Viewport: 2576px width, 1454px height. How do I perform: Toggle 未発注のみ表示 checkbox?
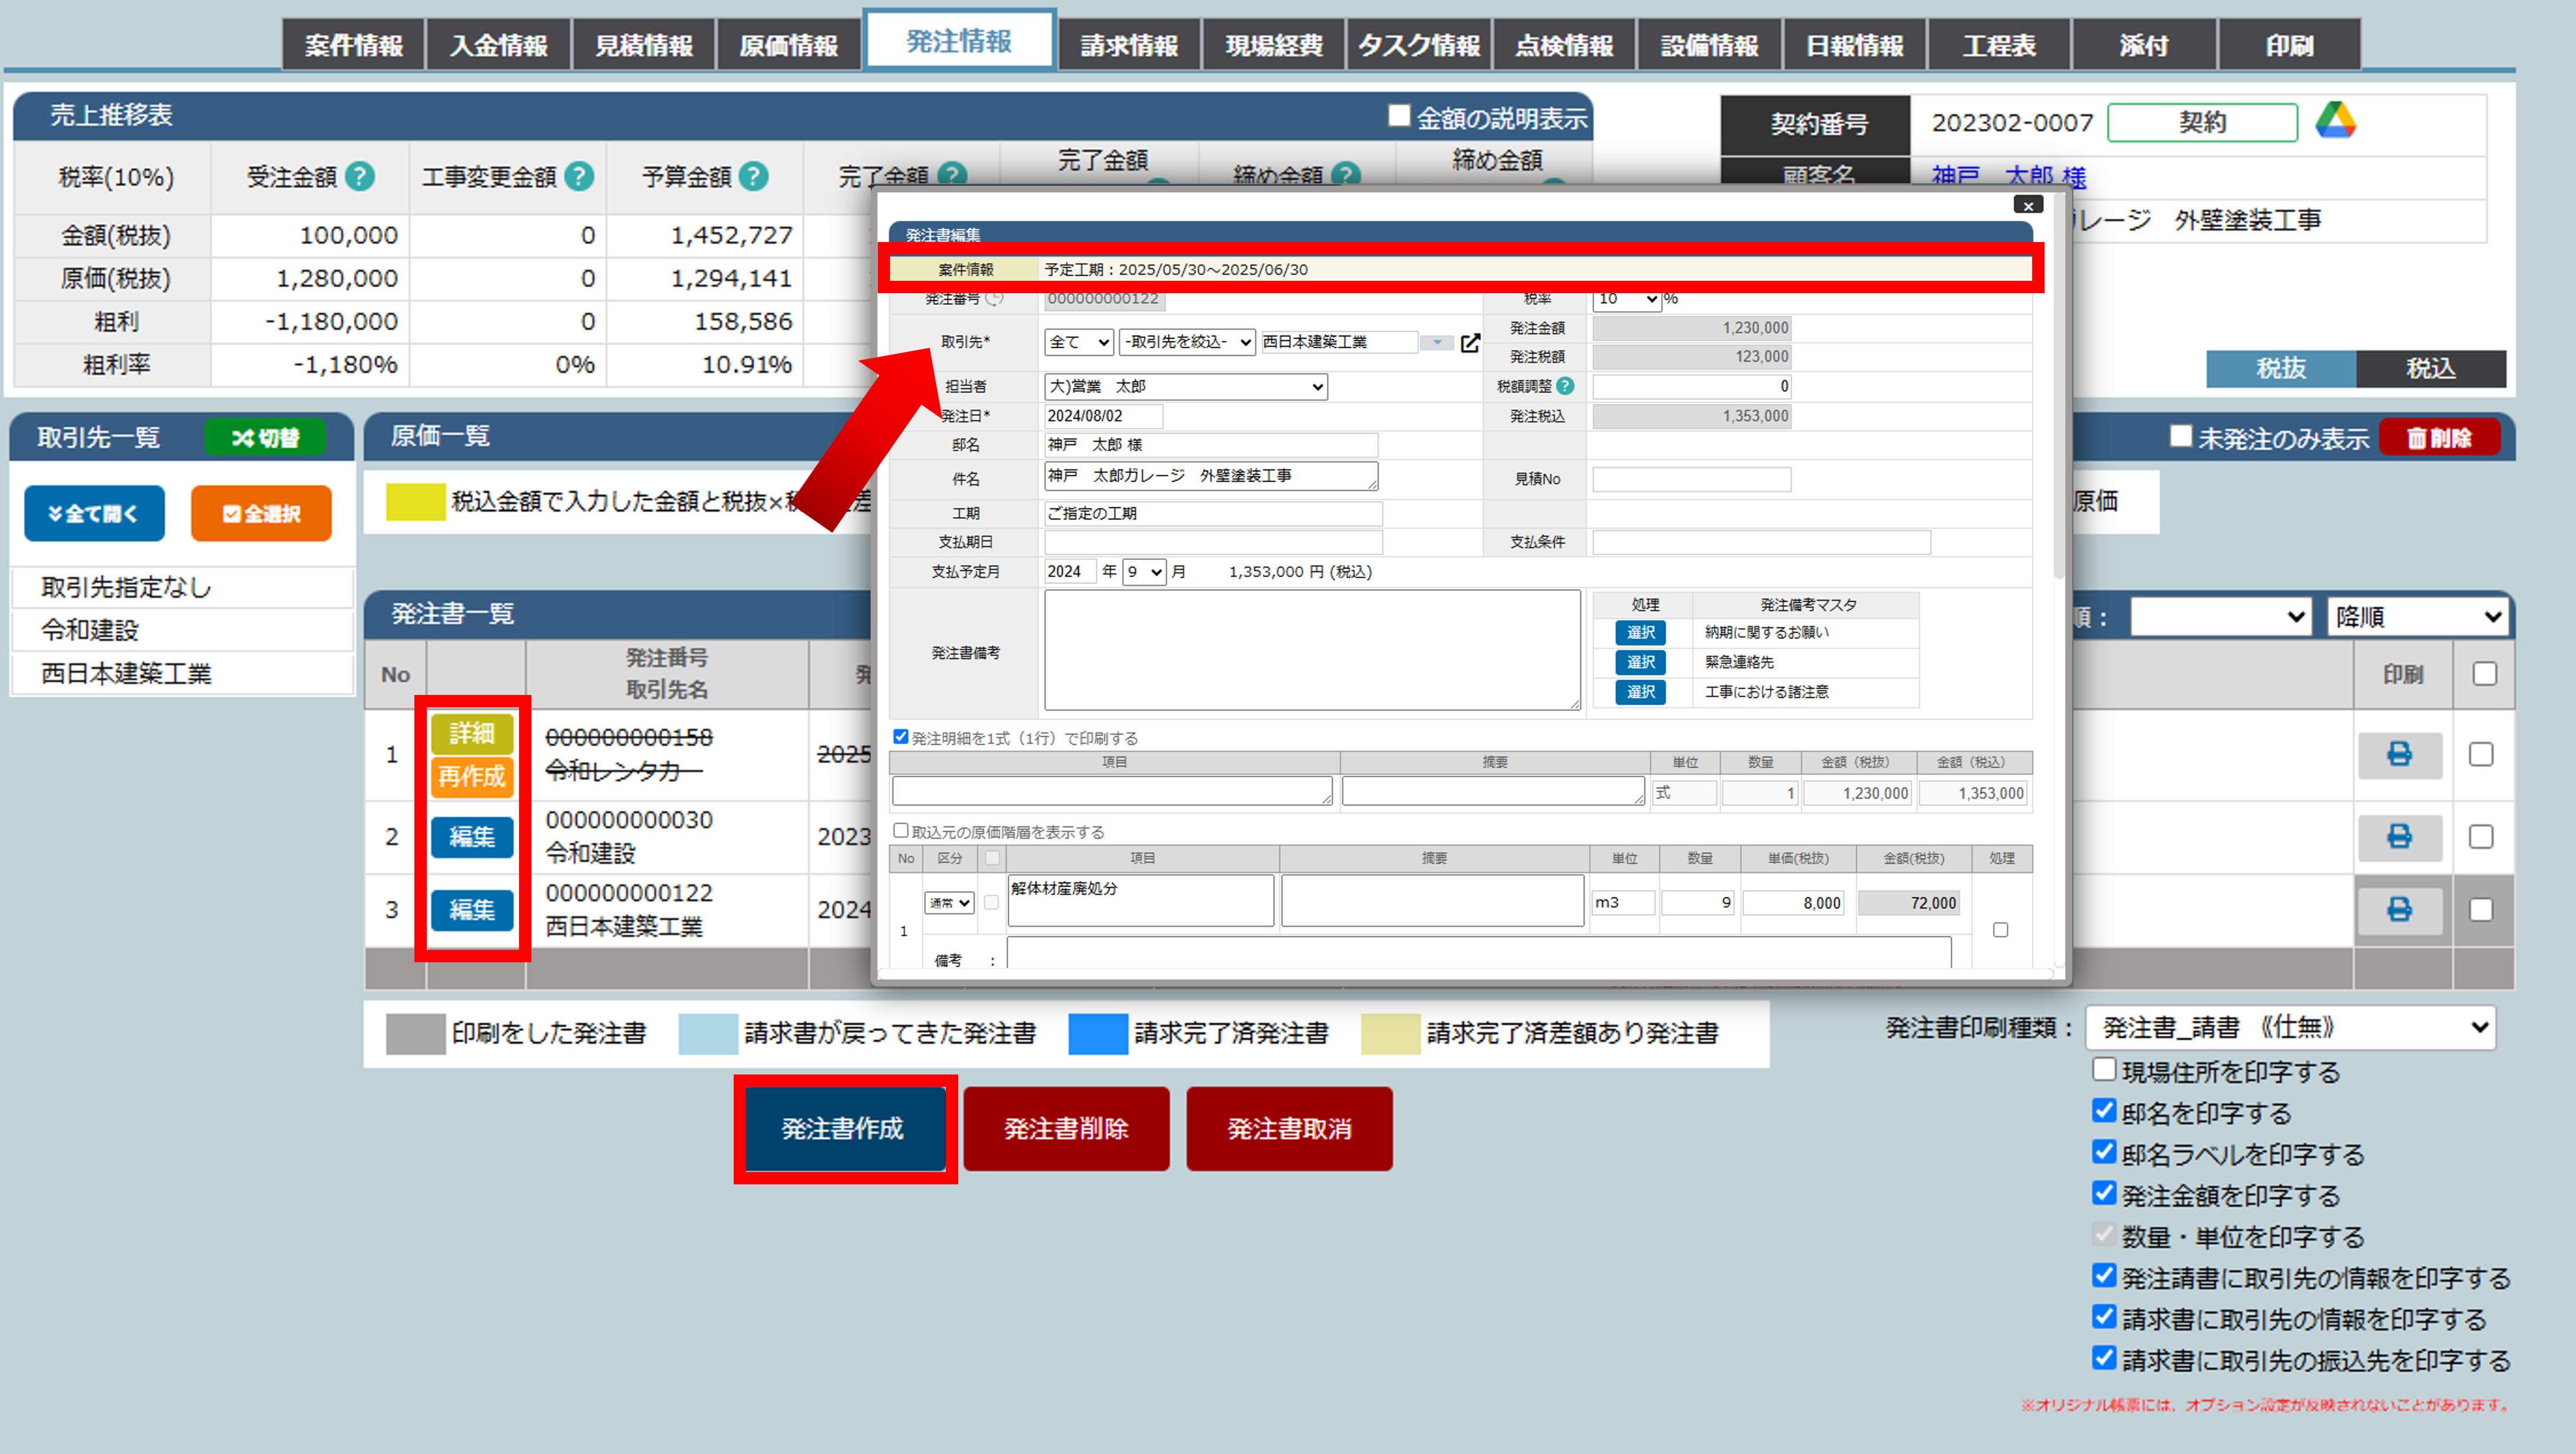[2181, 436]
